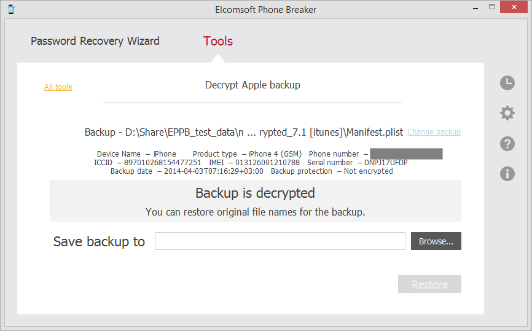
Task: Click the ICCID value 897010268154477251
Action: (163, 163)
